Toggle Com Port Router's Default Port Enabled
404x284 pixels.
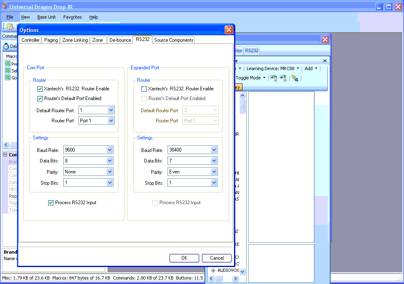(x=40, y=98)
